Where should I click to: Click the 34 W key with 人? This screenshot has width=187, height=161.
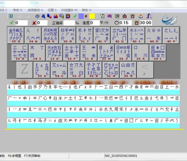coord(33,35)
